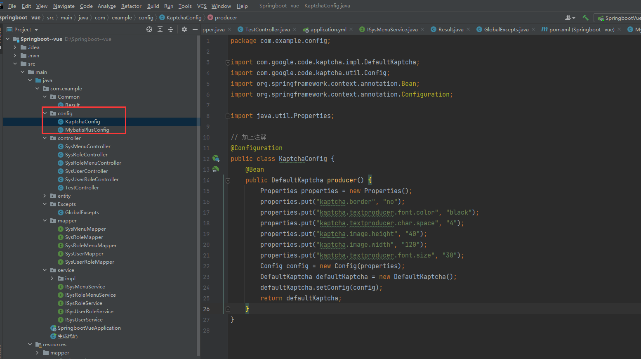641x359 pixels.
Task: Expand the impl package
Action: click(52, 278)
